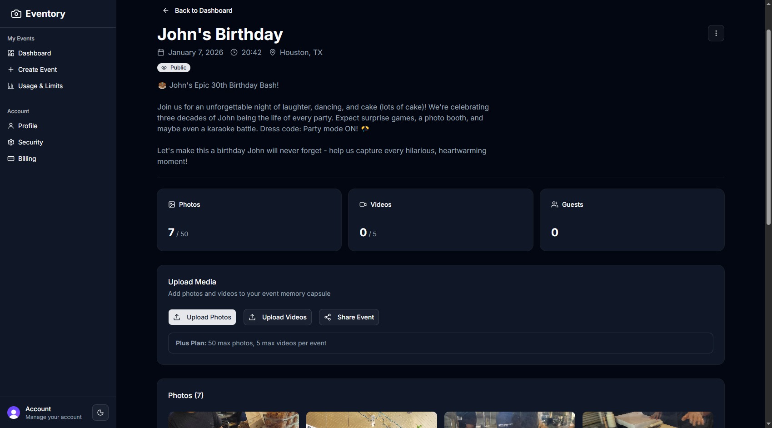Click the Public visibility badge
Viewport: 772px width, 428px height.
click(174, 68)
